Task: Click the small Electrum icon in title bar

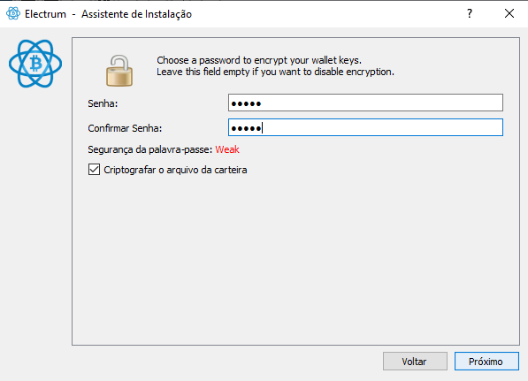Action: [13, 14]
